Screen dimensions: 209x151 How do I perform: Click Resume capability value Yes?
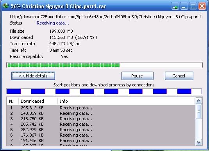point(64,56)
